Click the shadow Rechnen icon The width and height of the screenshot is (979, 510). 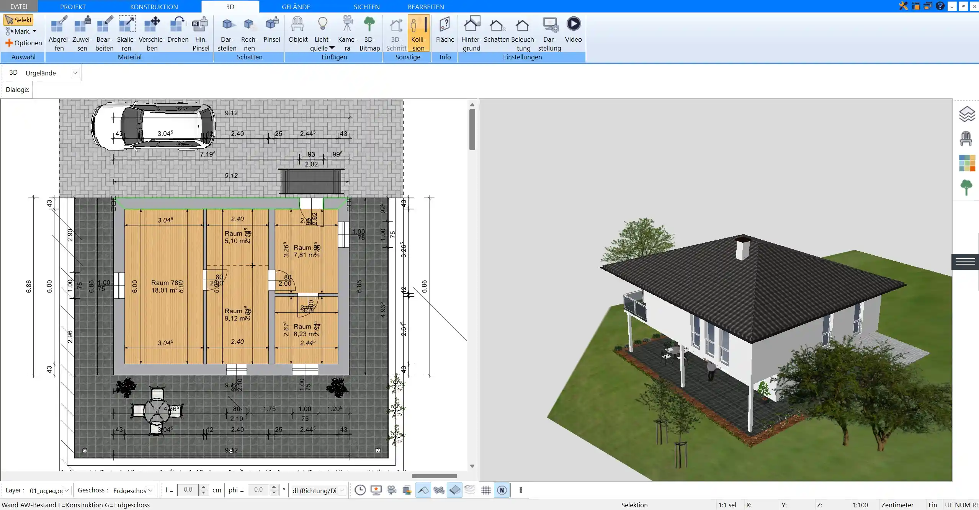(x=249, y=33)
